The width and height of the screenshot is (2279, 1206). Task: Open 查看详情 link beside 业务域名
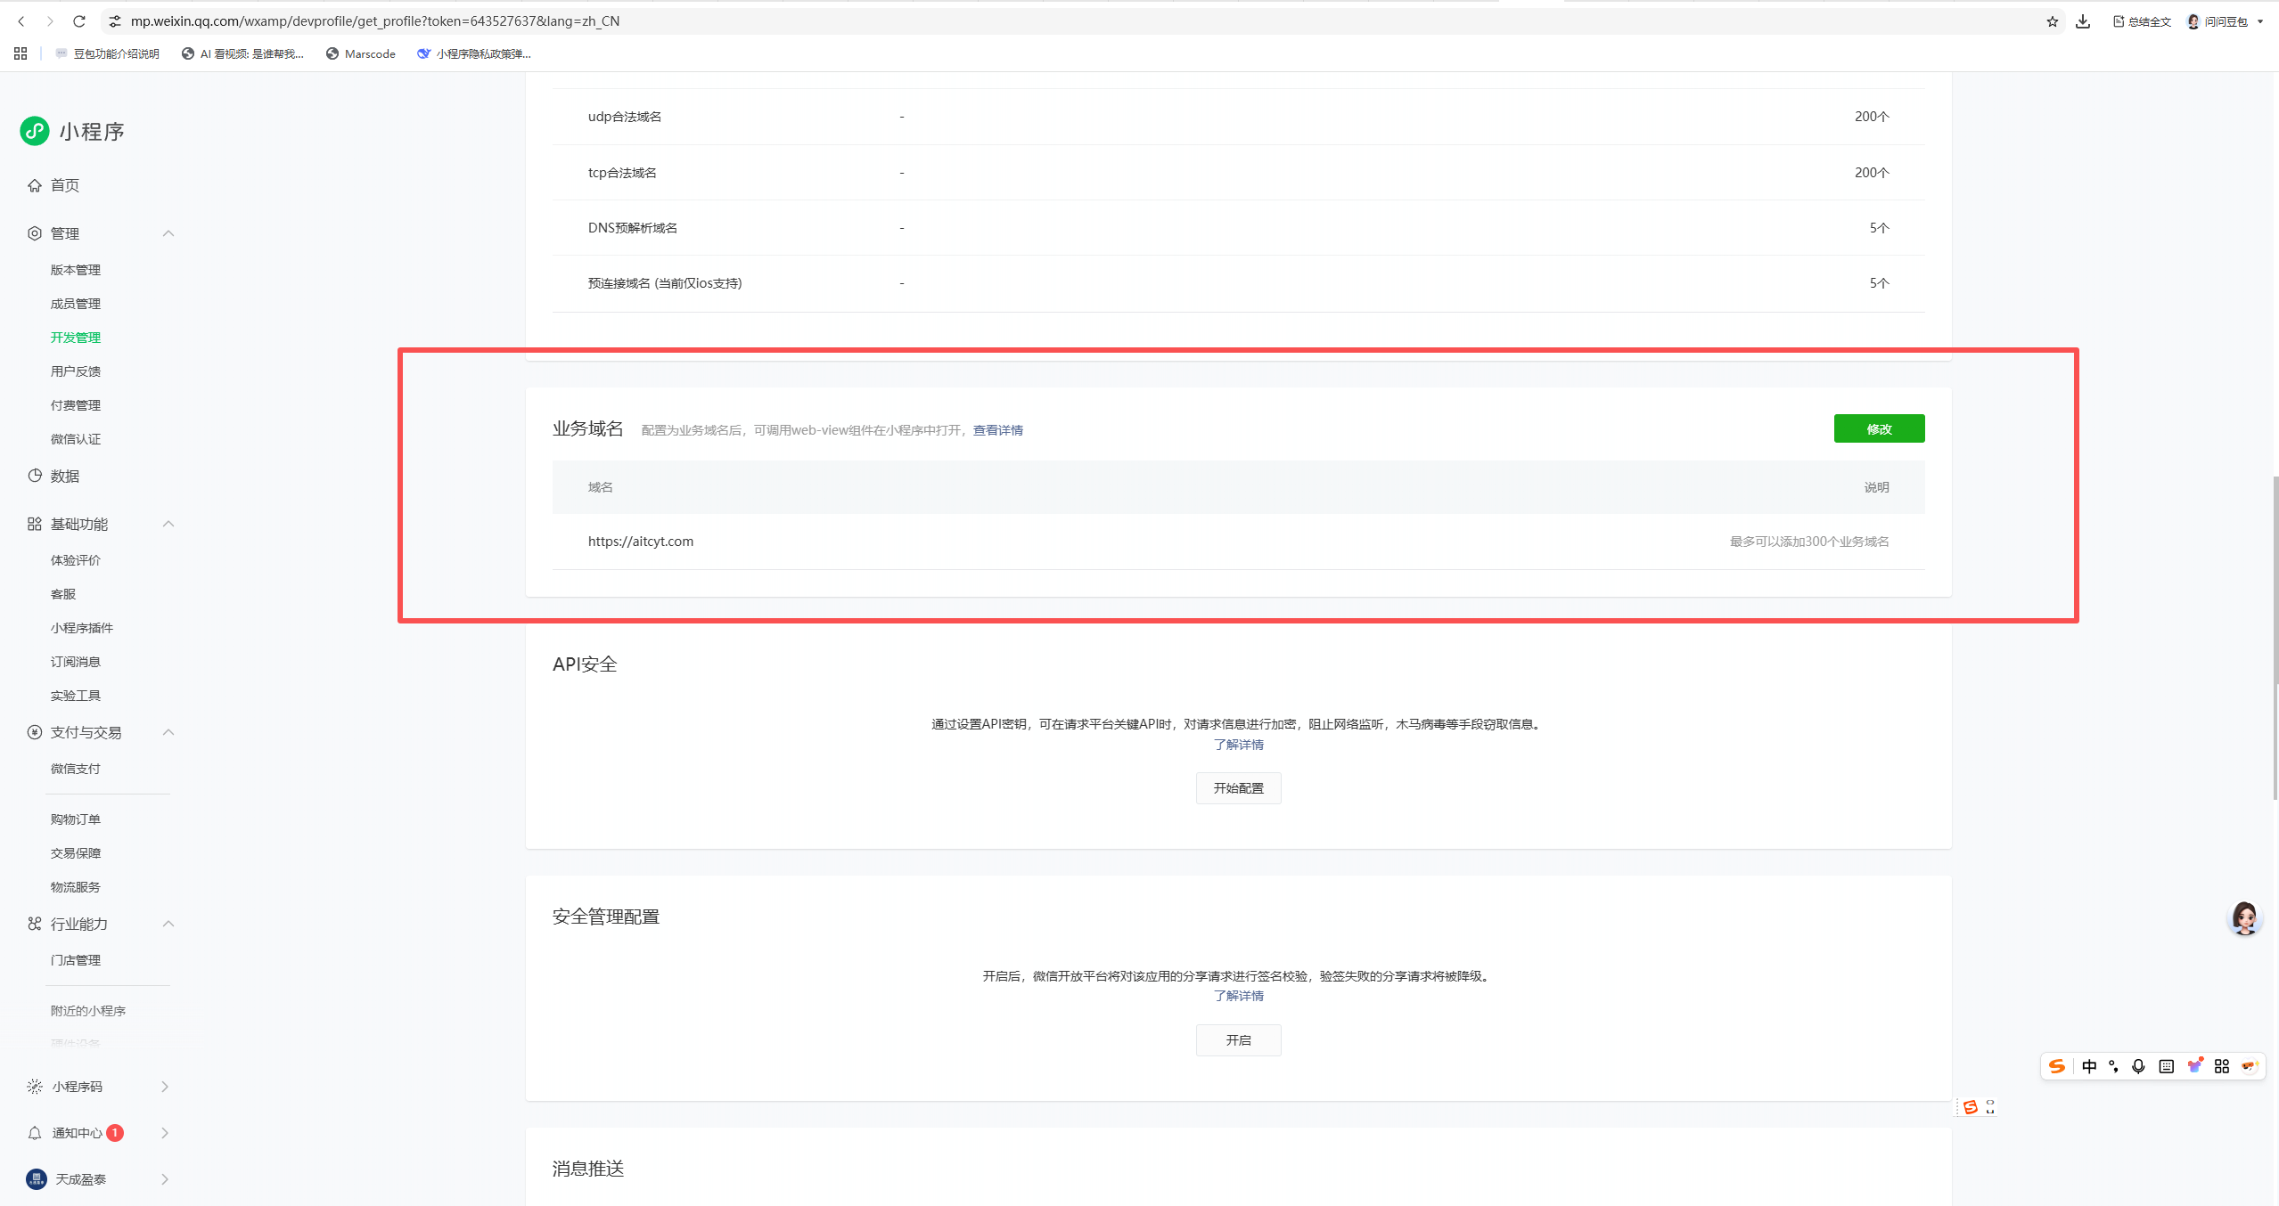pos(997,430)
